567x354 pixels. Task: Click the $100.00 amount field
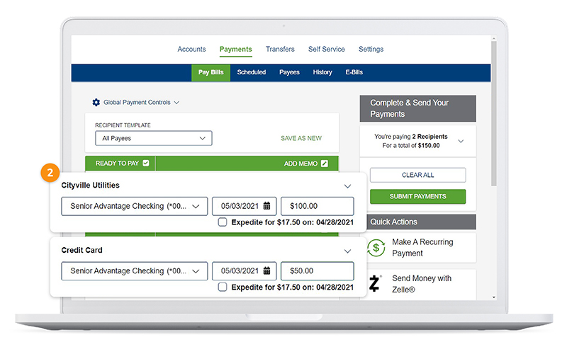pos(317,206)
